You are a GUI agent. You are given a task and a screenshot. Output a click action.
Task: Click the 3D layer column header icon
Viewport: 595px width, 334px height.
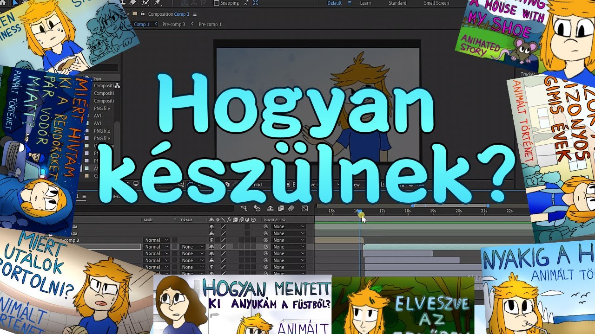click(253, 220)
